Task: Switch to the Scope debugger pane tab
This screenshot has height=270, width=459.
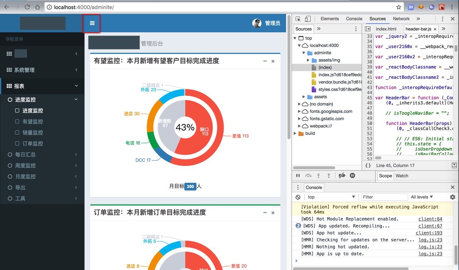Action: click(385, 176)
